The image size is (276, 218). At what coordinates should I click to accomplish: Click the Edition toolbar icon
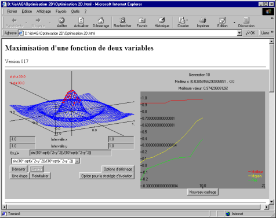tap(222, 20)
